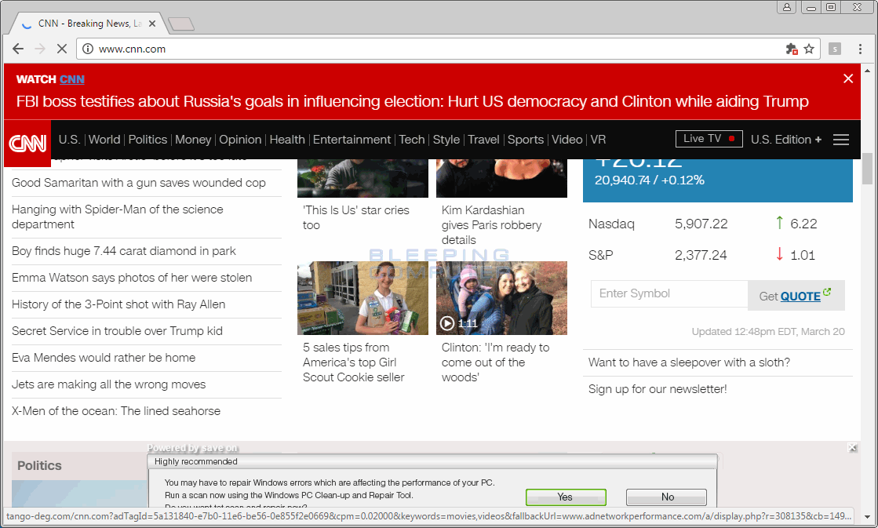Open the Sports section
The width and height of the screenshot is (878, 528).
525,140
